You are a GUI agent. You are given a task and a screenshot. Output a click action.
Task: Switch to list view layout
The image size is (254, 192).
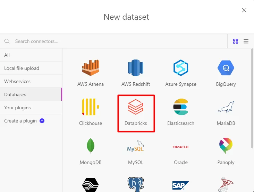pos(246,41)
